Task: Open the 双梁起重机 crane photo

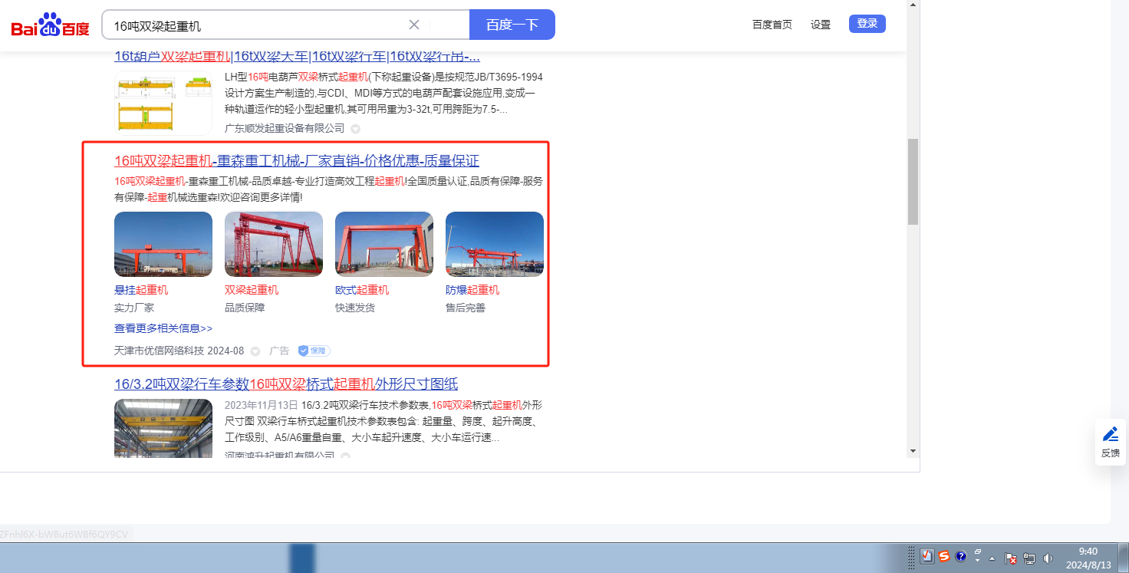Action: pyautogui.click(x=274, y=244)
